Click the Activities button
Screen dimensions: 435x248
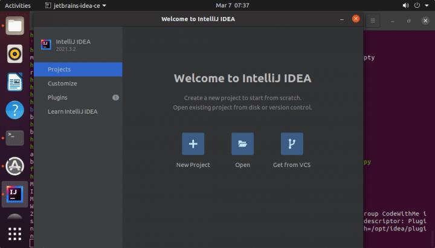point(18,5)
